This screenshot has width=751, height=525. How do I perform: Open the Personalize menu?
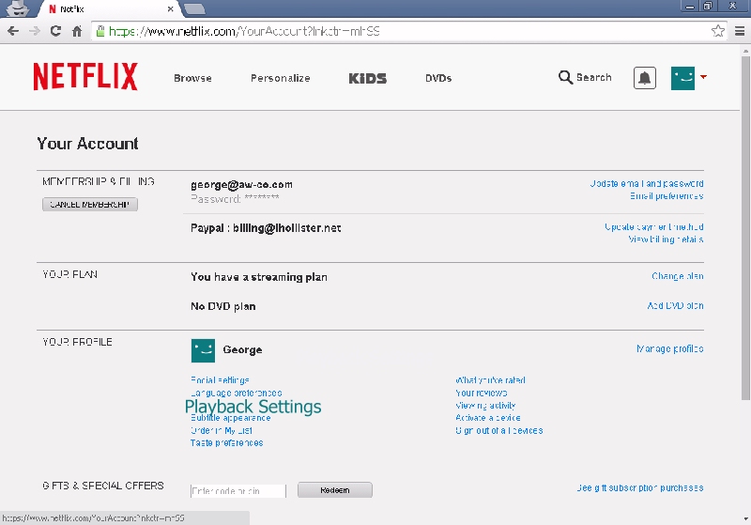pyautogui.click(x=280, y=78)
